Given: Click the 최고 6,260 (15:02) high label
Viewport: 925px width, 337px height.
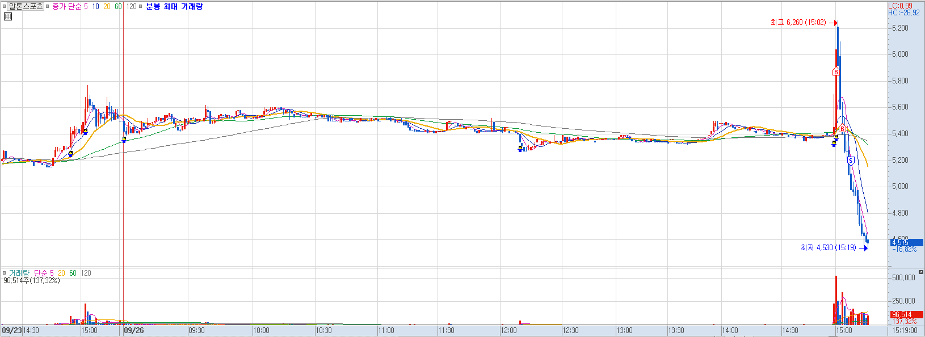Looking at the screenshot, I should 798,23.
